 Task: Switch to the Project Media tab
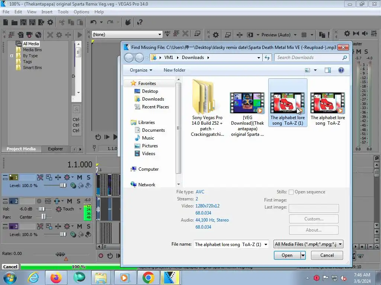(x=21, y=149)
